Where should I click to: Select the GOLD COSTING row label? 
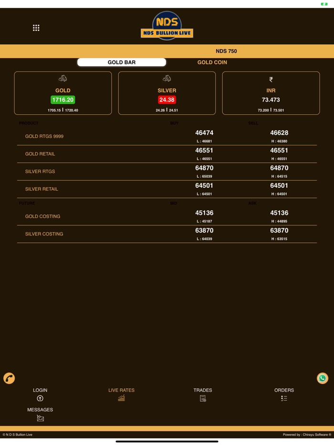click(x=42, y=216)
